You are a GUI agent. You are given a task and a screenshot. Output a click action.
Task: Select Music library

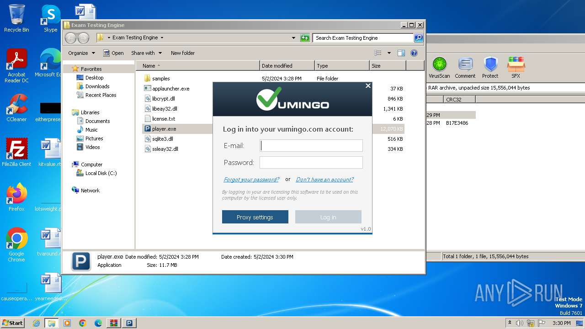[87, 130]
